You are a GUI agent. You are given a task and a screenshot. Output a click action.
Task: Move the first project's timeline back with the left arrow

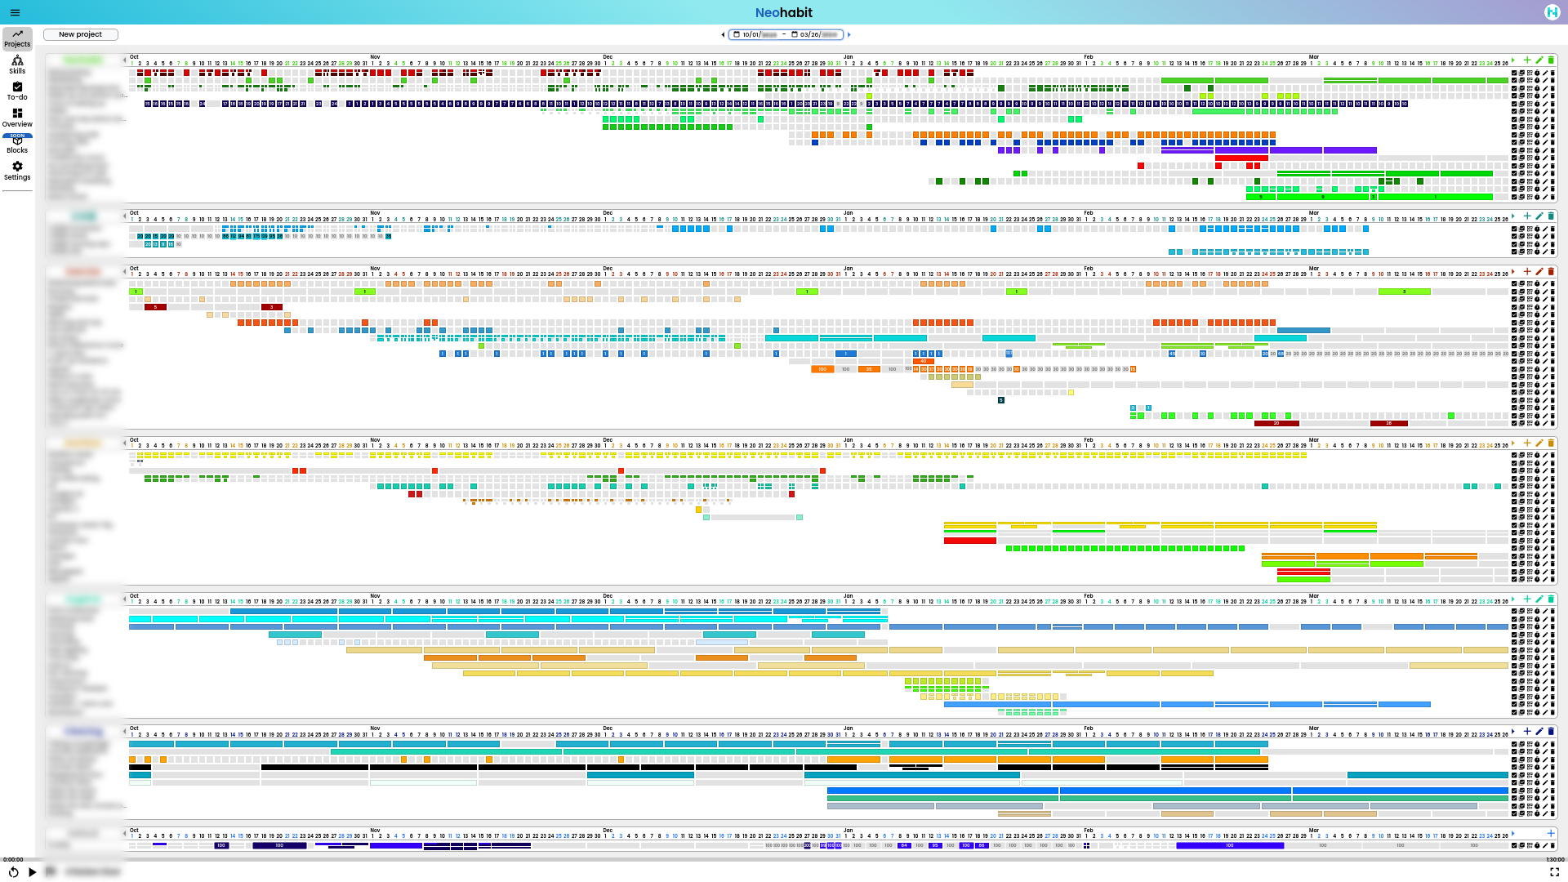click(125, 60)
